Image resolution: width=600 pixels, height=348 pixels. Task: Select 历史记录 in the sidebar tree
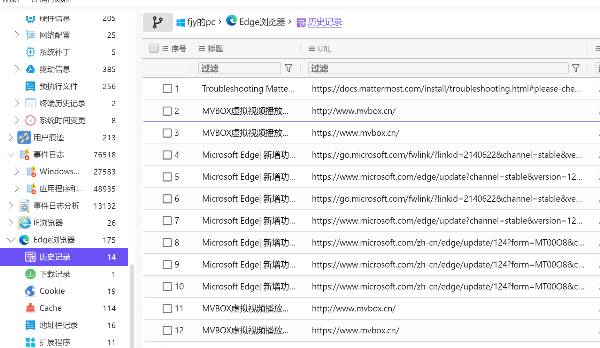tap(64, 257)
